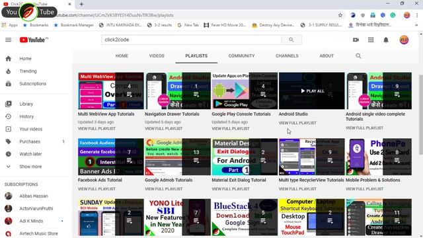Click the Trending flame icon
The height and width of the screenshot is (238, 423).
(9, 71)
